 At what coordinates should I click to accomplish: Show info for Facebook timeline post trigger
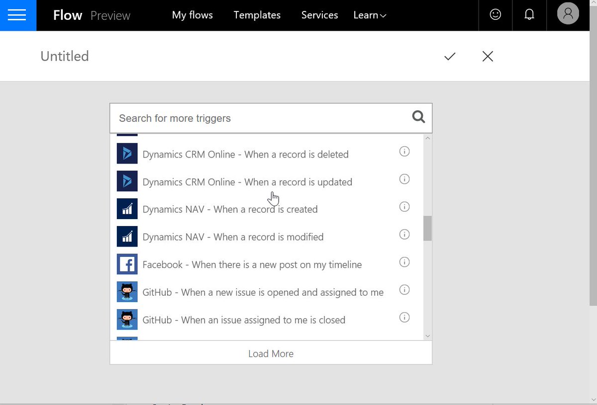point(404,262)
